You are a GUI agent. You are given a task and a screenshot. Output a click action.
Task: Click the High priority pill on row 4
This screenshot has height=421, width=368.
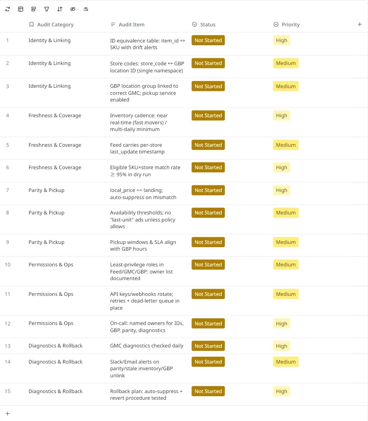[281, 115]
